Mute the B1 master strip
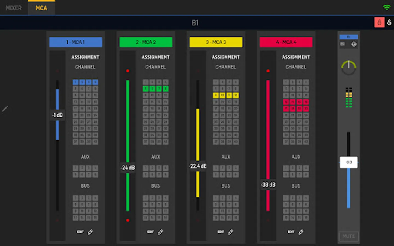The height and width of the screenshot is (246, 394). click(349, 236)
